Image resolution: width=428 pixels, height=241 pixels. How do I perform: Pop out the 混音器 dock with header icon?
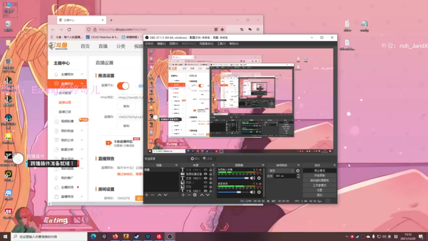point(263,165)
